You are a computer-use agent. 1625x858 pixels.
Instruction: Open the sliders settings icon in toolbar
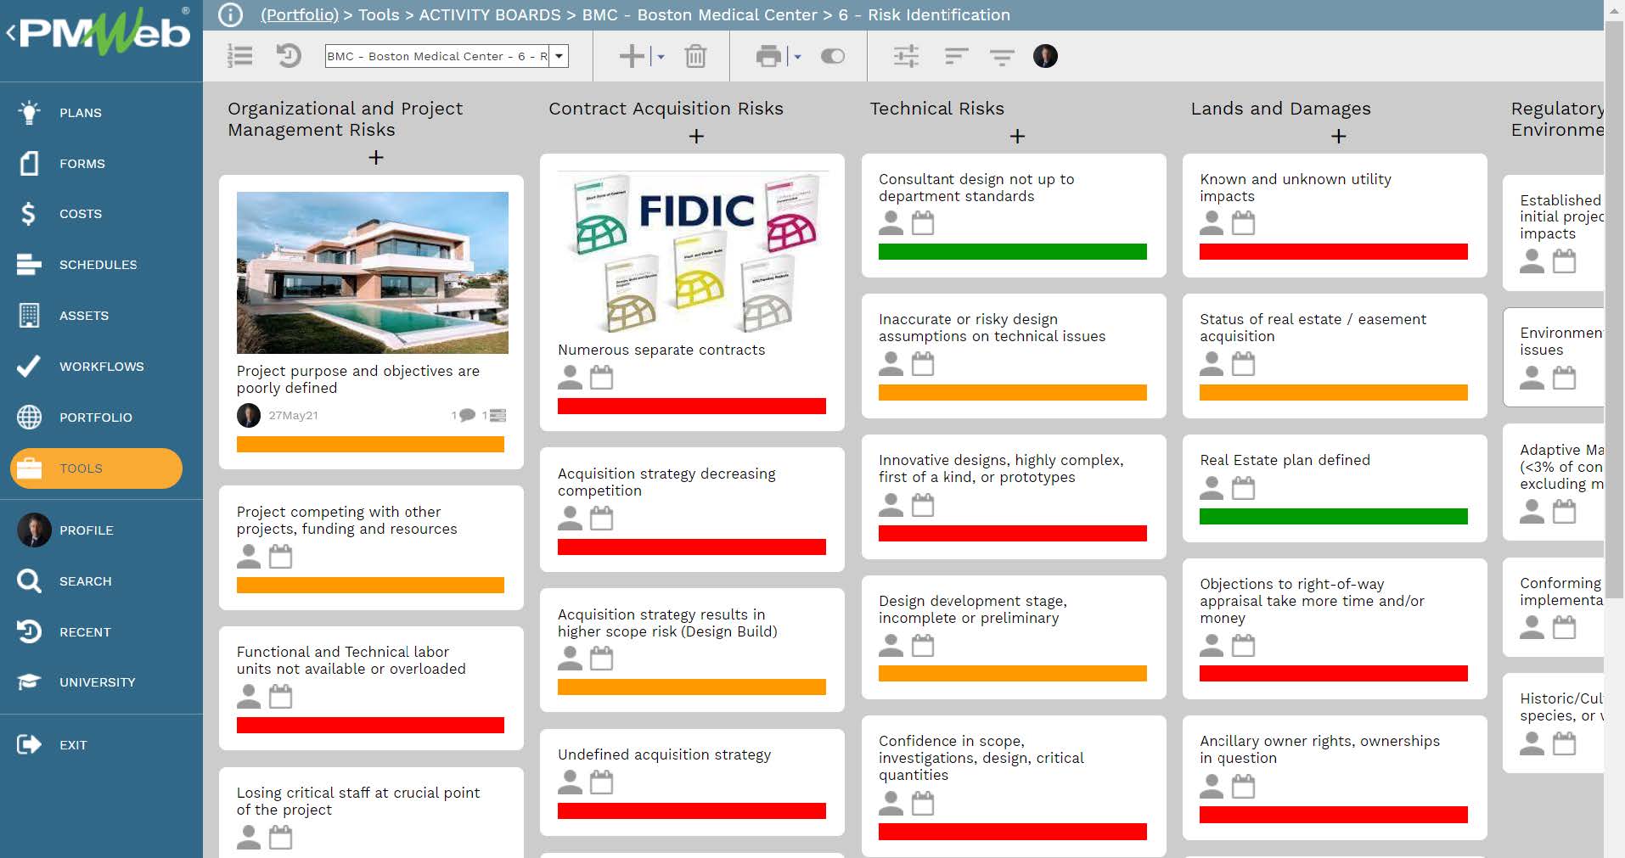[x=906, y=57]
